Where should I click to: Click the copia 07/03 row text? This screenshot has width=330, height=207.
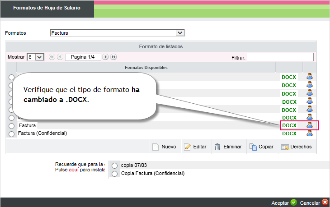pos(134,165)
